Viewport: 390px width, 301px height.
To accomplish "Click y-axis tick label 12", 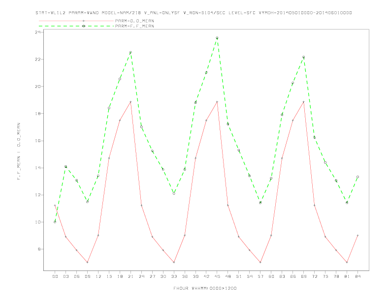I will point(38,195).
